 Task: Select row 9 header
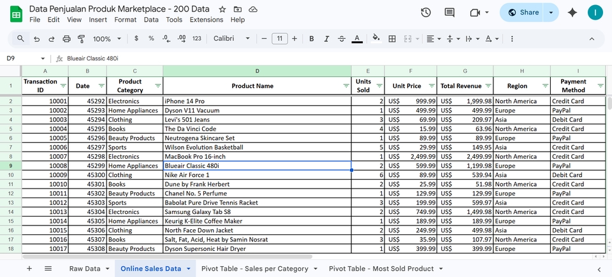(11, 166)
